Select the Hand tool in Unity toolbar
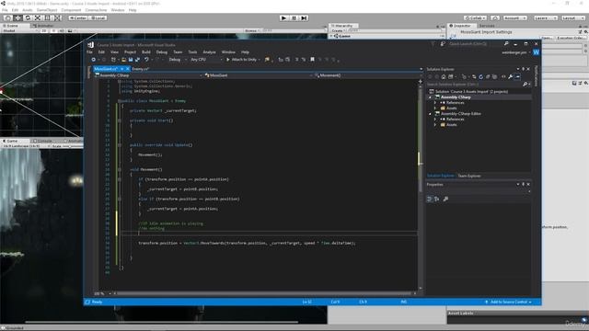Image resolution: width=589 pixels, height=331 pixels. [x=7, y=17]
